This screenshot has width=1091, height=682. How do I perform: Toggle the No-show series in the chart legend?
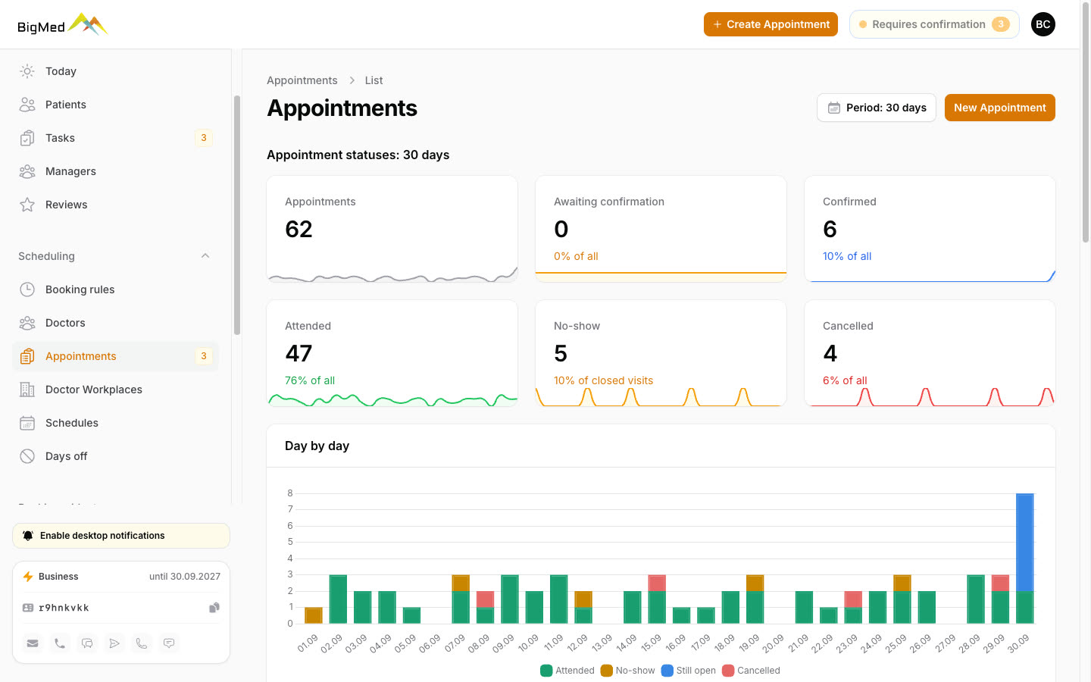(x=628, y=671)
